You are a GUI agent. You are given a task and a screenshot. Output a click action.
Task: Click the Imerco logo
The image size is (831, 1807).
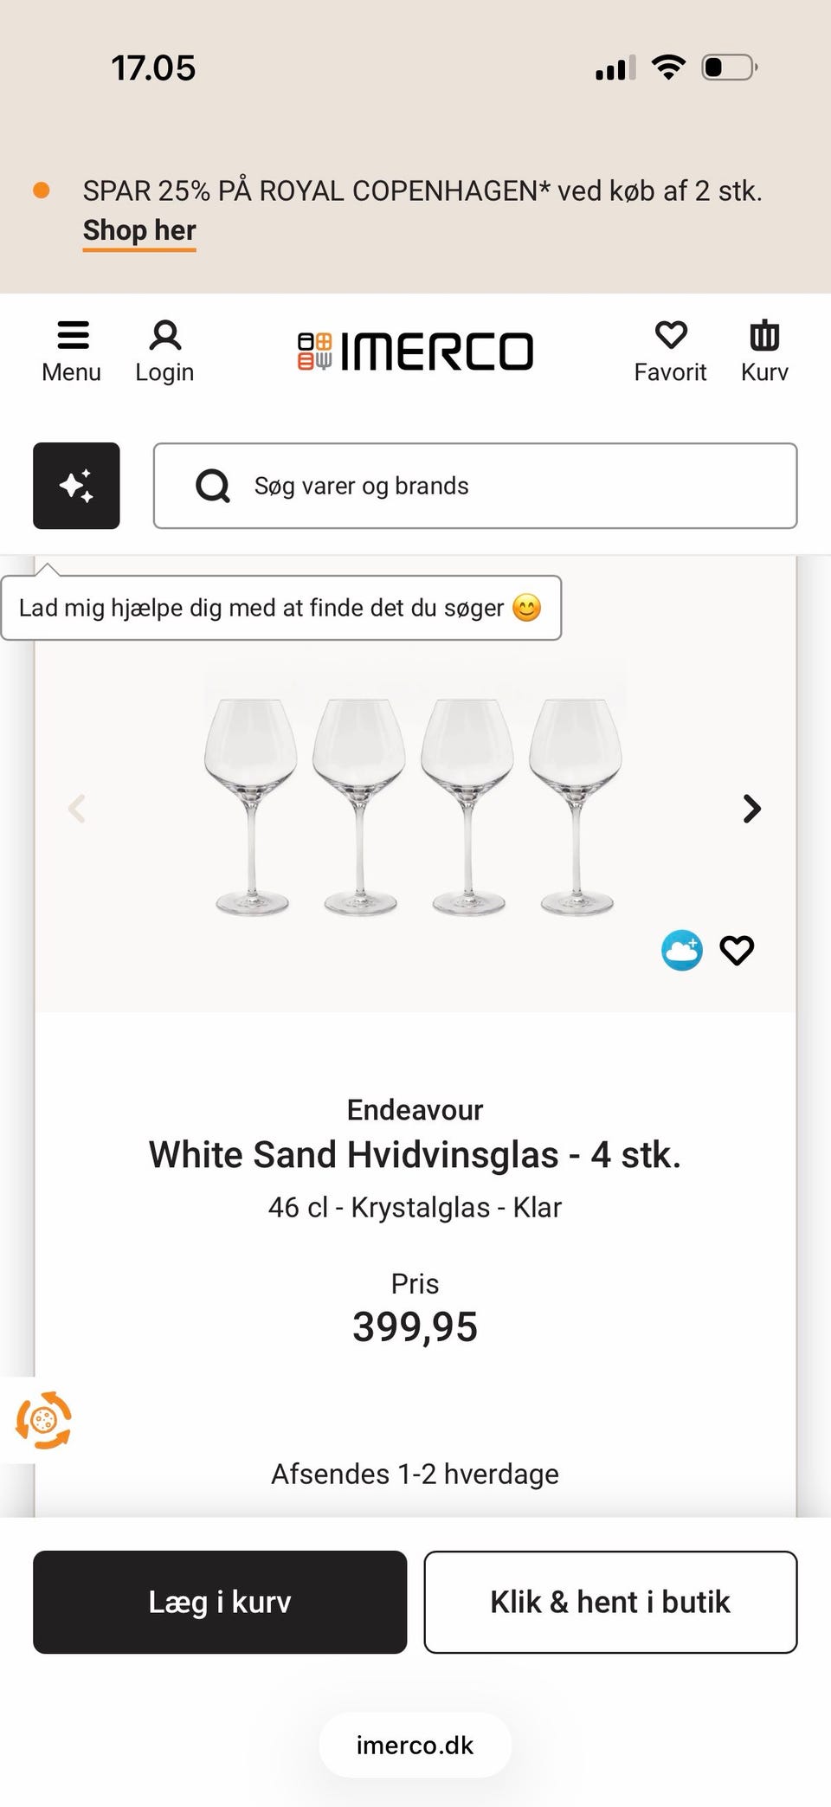pyautogui.click(x=415, y=351)
